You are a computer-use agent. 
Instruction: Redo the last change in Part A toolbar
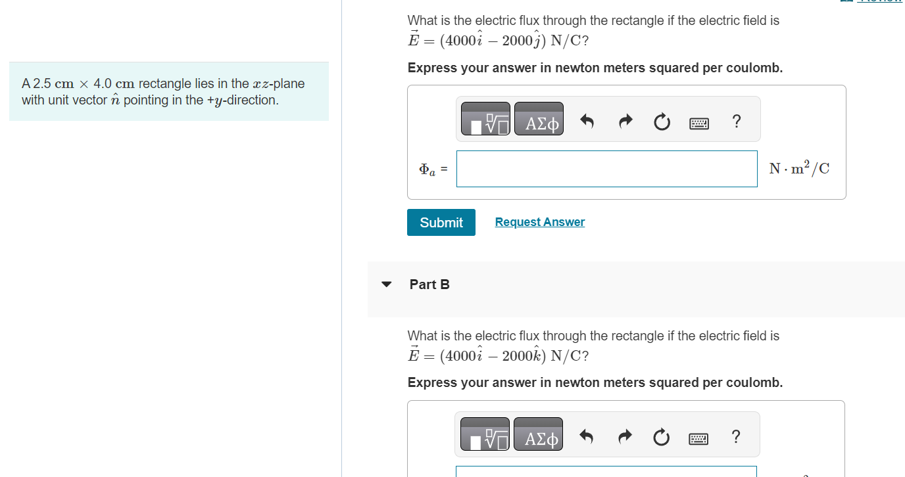coord(624,120)
